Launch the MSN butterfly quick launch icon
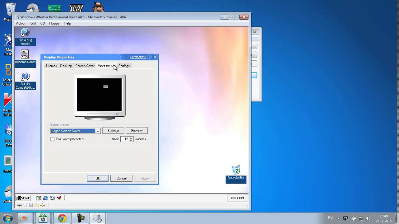This screenshot has height=224, width=399. tap(59, 198)
